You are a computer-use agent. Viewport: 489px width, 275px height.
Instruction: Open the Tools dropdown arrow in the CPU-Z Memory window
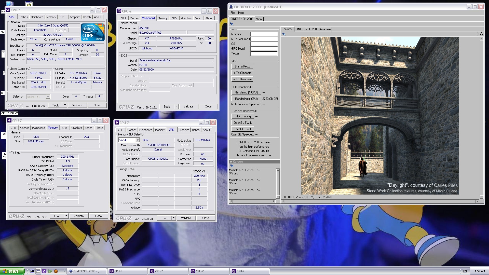(66, 216)
